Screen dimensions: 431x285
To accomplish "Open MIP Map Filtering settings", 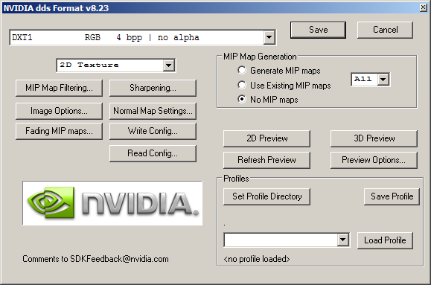I will click(59, 88).
